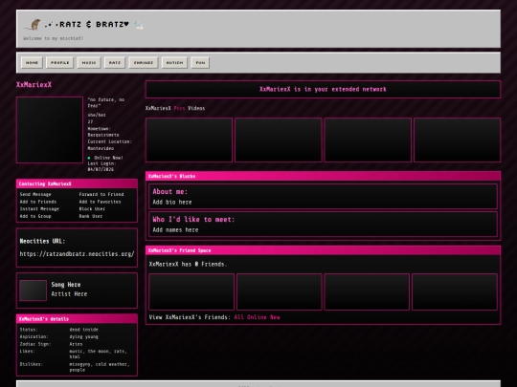Screen dimensions: 517x387
Task: Click the About me heading
Action: click(169, 191)
